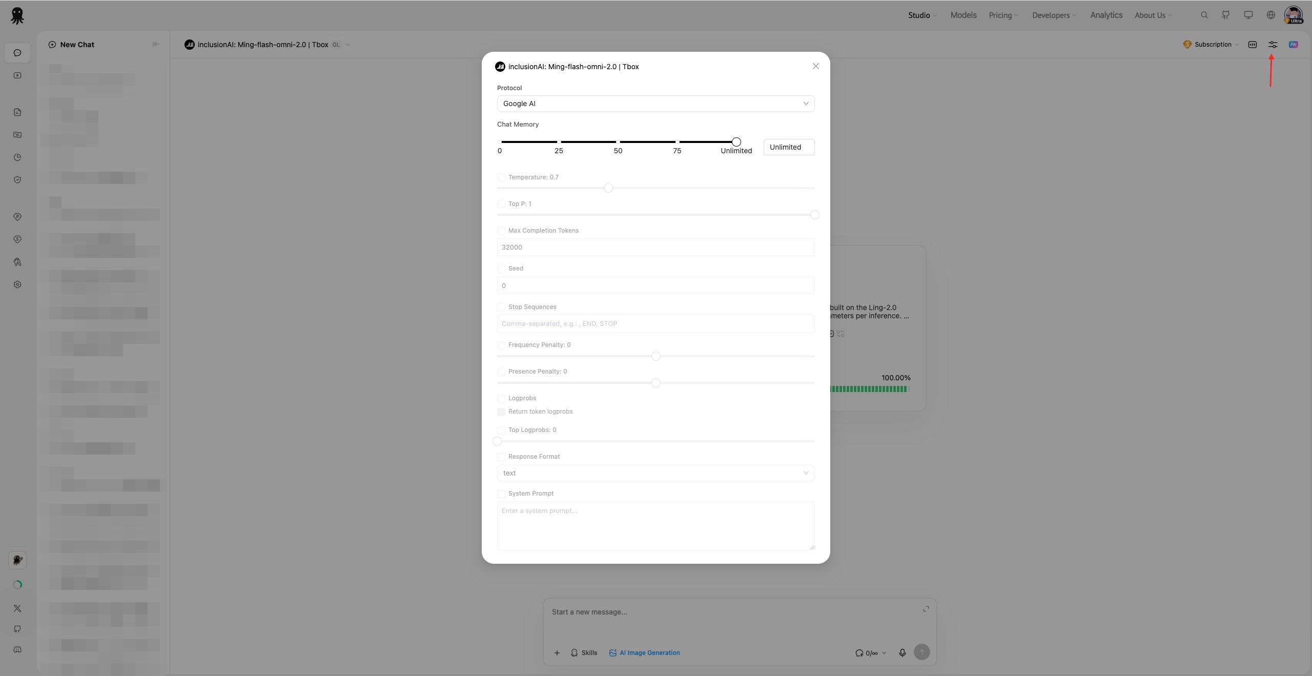Image resolution: width=1312 pixels, height=676 pixels.
Task: Enable the Temperature checkbox
Action: pos(501,177)
